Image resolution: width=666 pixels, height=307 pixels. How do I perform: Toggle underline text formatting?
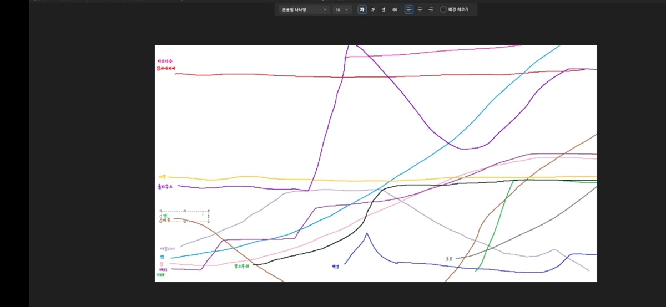coord(384,9)
